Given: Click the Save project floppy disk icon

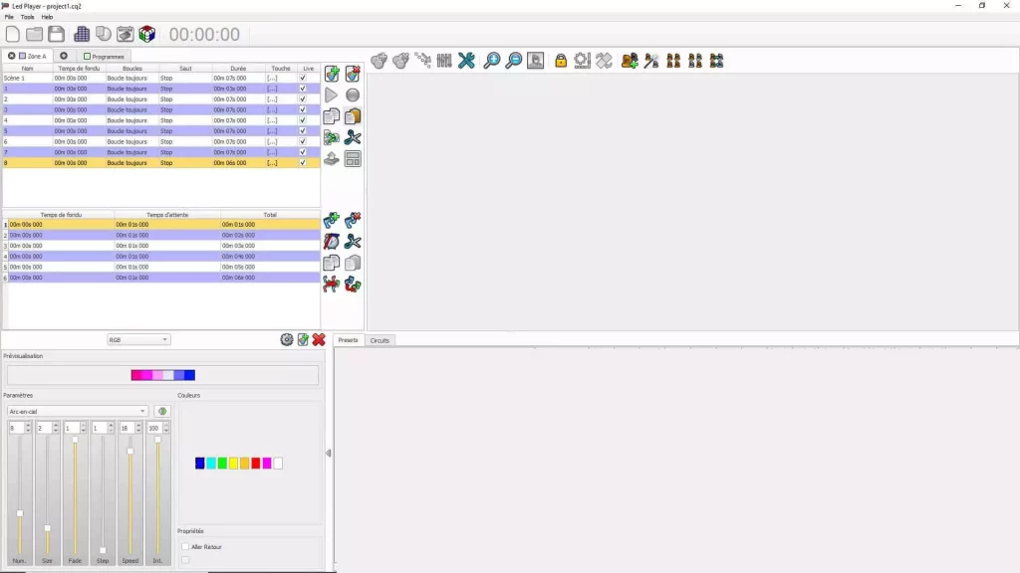Looking at the screenshot, I should (x=57, y=35).
